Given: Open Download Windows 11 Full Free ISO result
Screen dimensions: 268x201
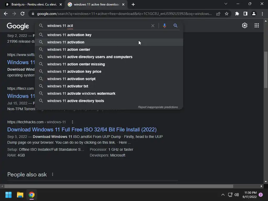Looking at the screenshot, I should click(82, 130).
